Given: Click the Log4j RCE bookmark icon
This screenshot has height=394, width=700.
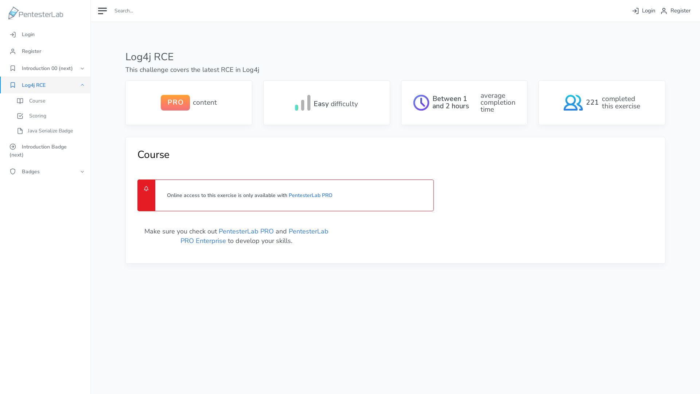Looking at the screenshot, I should coord(13,85).
